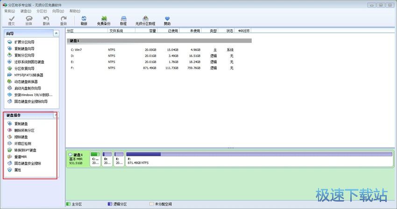Sort by the 文件系统 column header

121,31
